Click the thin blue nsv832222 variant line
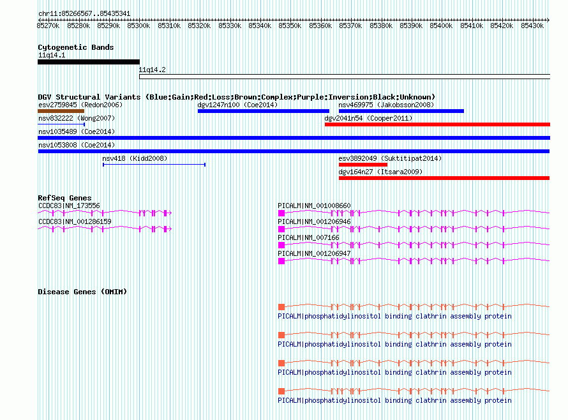 (61, 124)
